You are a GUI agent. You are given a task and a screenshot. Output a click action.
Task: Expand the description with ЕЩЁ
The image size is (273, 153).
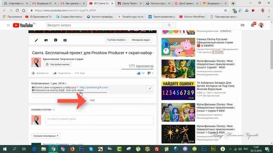point(92,100)
